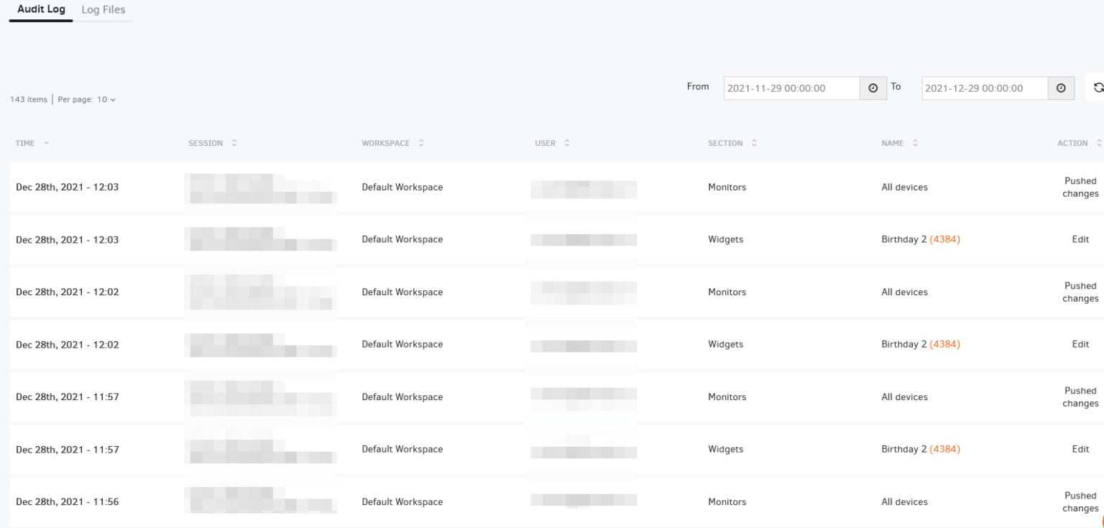This screenshot has width=1104, height=528.
Task: Click Edit action in the 11:57 row
Action: pos(1080,450)
